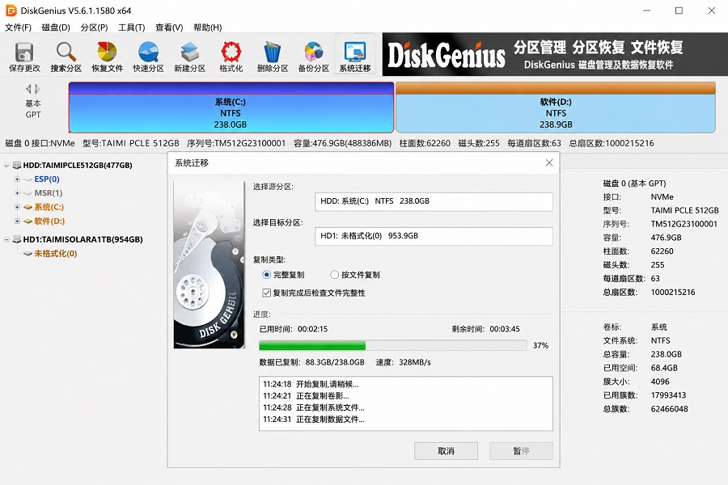This screenshot has height=485, width=728.
Task: Choose 新建分区 new partition icon
Action: pyautogui.click(x=189, y=57)
